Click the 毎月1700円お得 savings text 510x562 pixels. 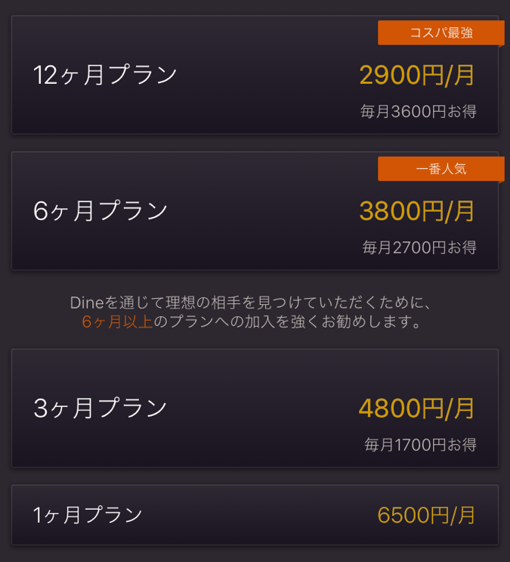420,444
